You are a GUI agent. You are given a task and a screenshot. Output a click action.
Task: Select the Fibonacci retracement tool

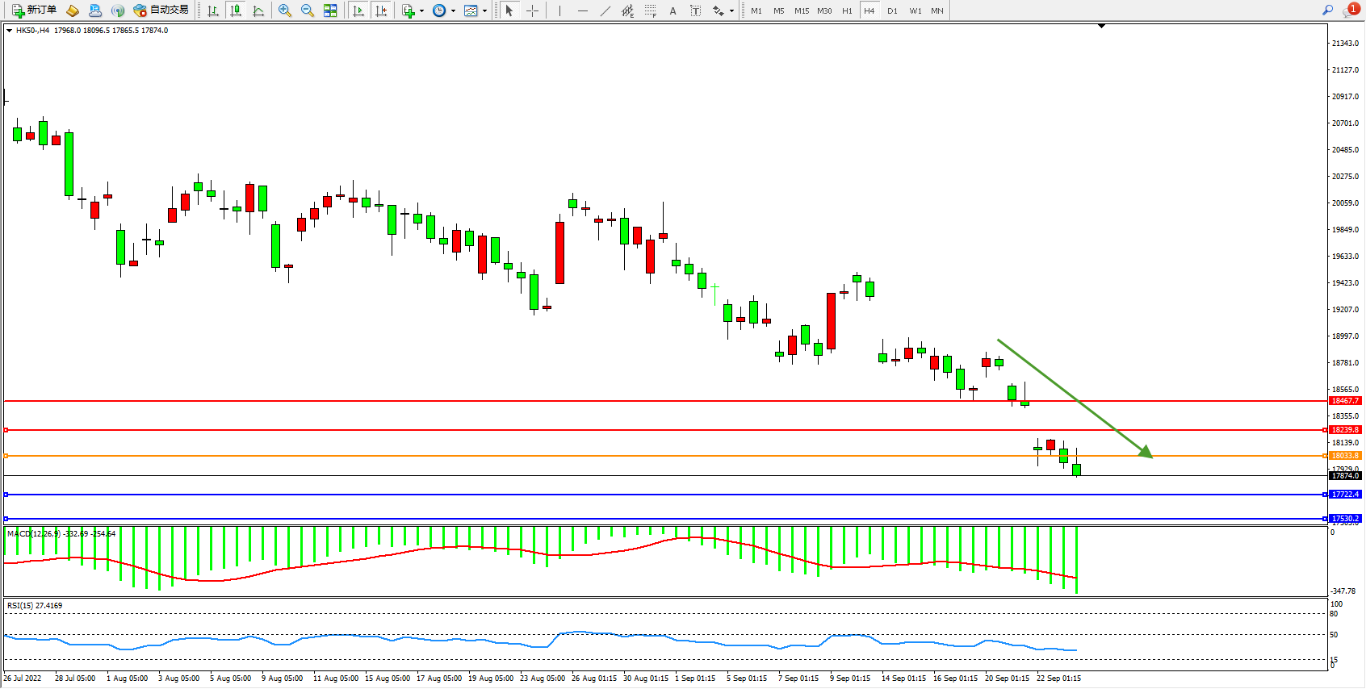coord(651,10)
